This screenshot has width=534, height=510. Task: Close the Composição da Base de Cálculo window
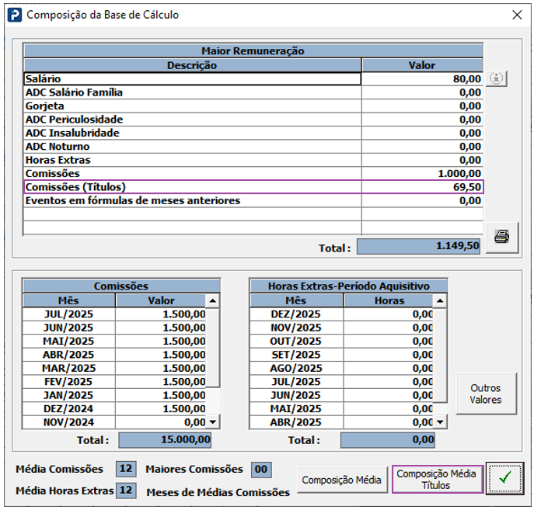517,15
